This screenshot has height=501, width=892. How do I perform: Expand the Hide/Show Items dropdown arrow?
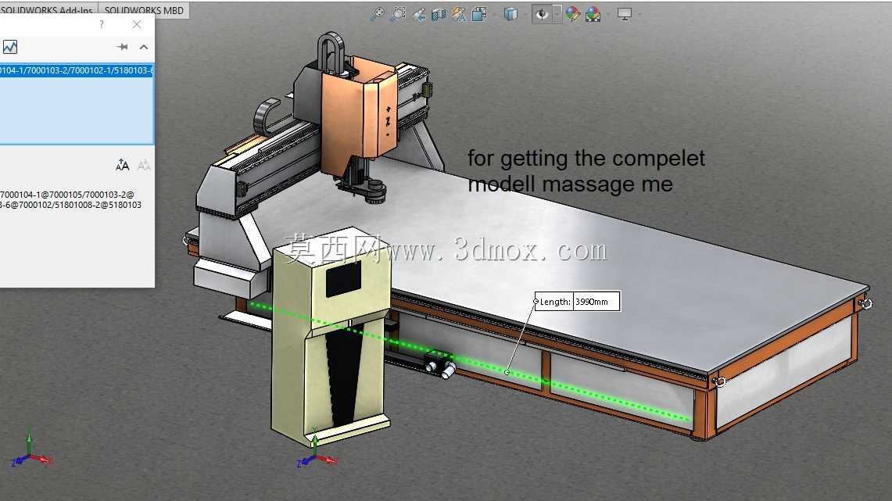click(557, 14)
